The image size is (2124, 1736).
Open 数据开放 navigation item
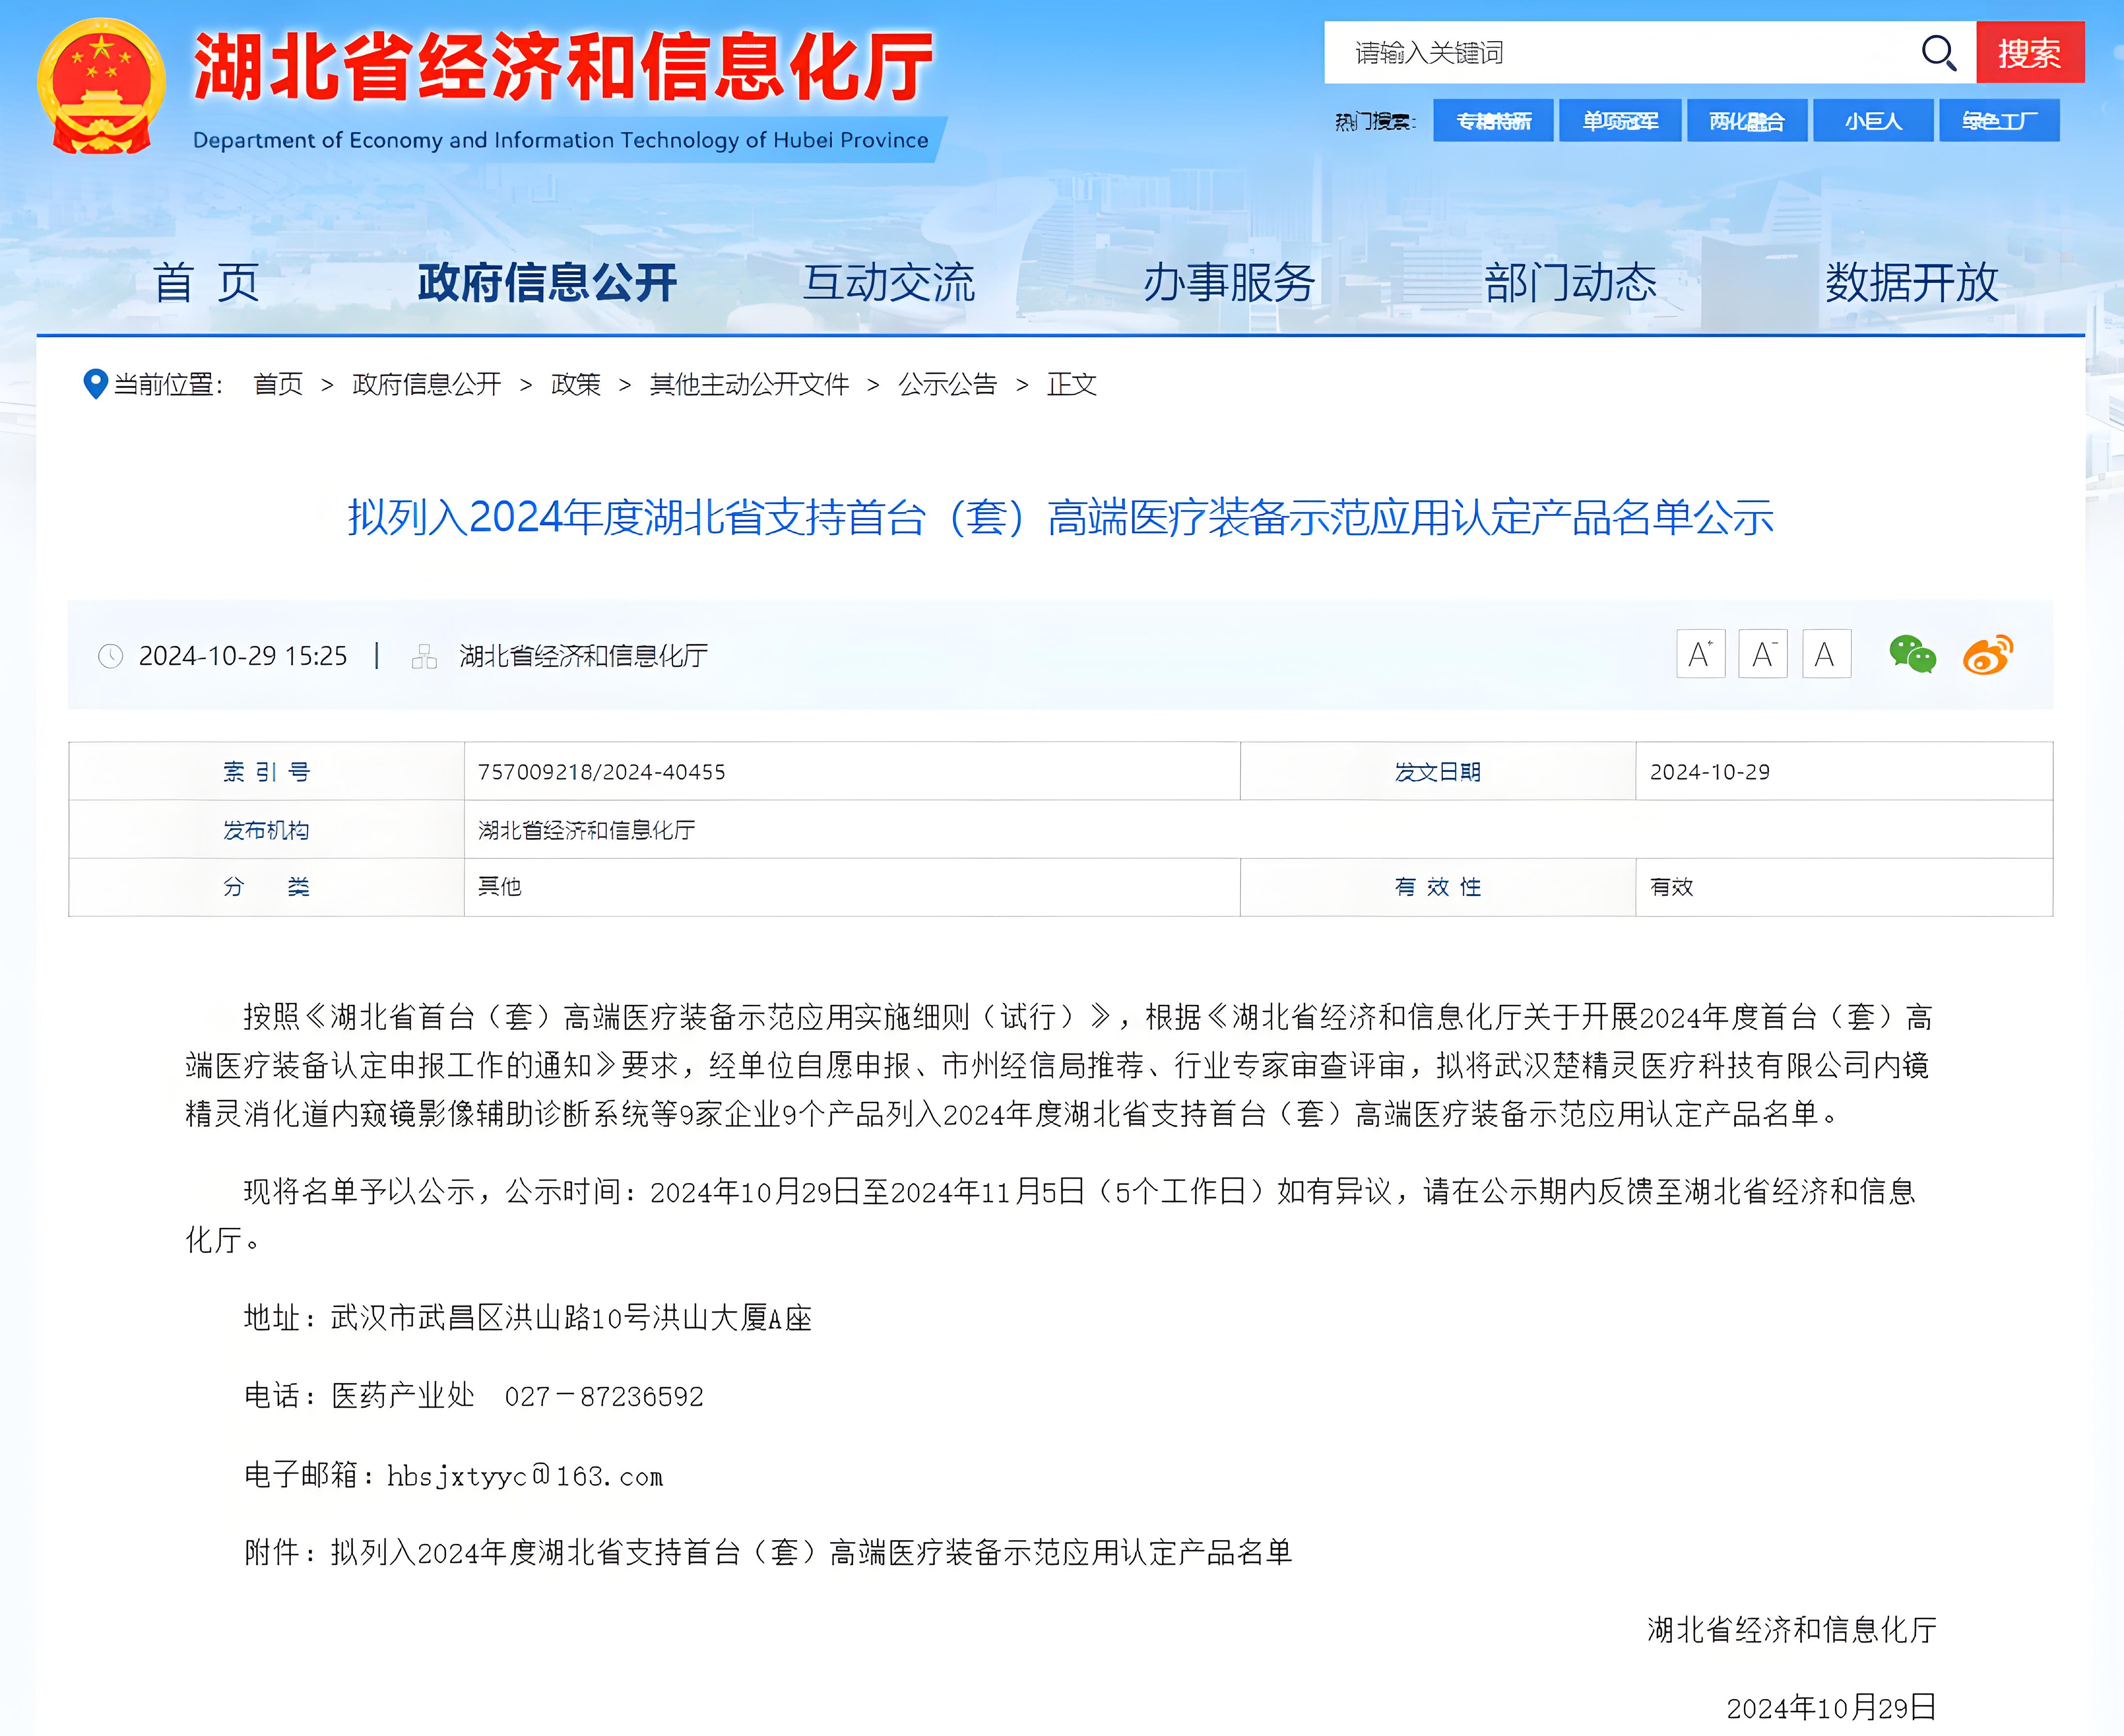[1911, 283]
